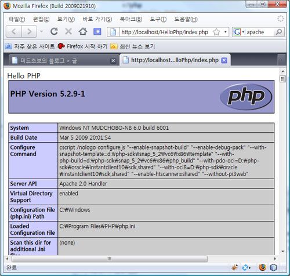Open the address bar history dropdown
Screen dimensions: 290x276
point(225,32)
